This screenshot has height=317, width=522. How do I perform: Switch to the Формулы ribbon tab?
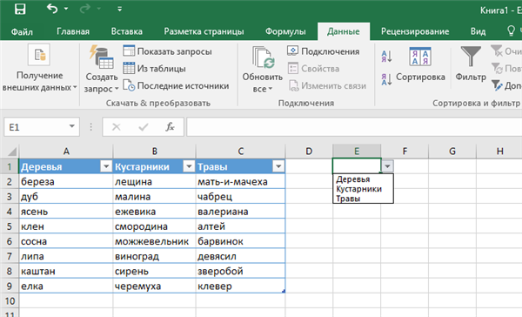tap(285, 31)
